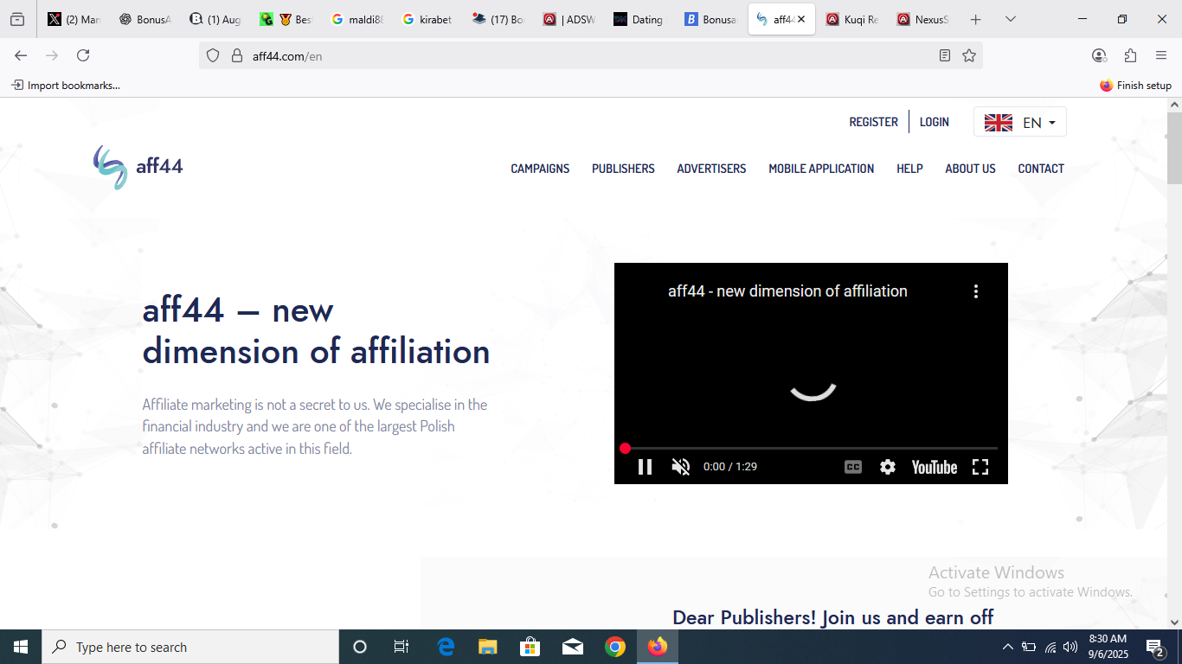1182x664 pixels.
Task: Switch to the X (2) Man tab
Action: point(74,19)
